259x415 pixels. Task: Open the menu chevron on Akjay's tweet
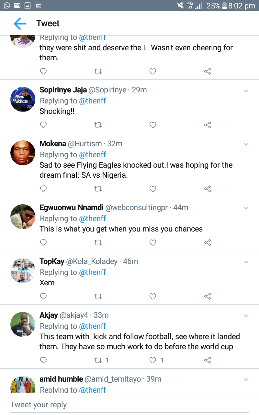(246, 316)
